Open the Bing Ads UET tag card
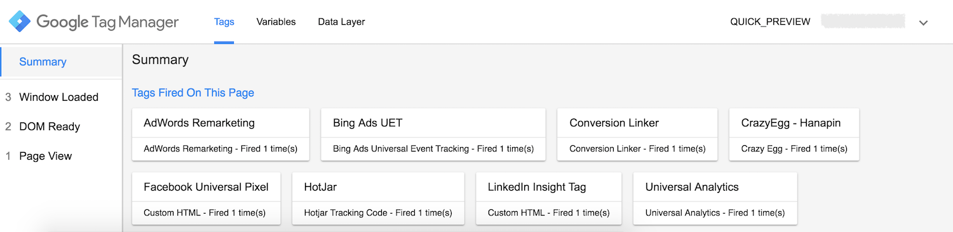The width and height of the screenshot is (953, 232). click(433, 134)
